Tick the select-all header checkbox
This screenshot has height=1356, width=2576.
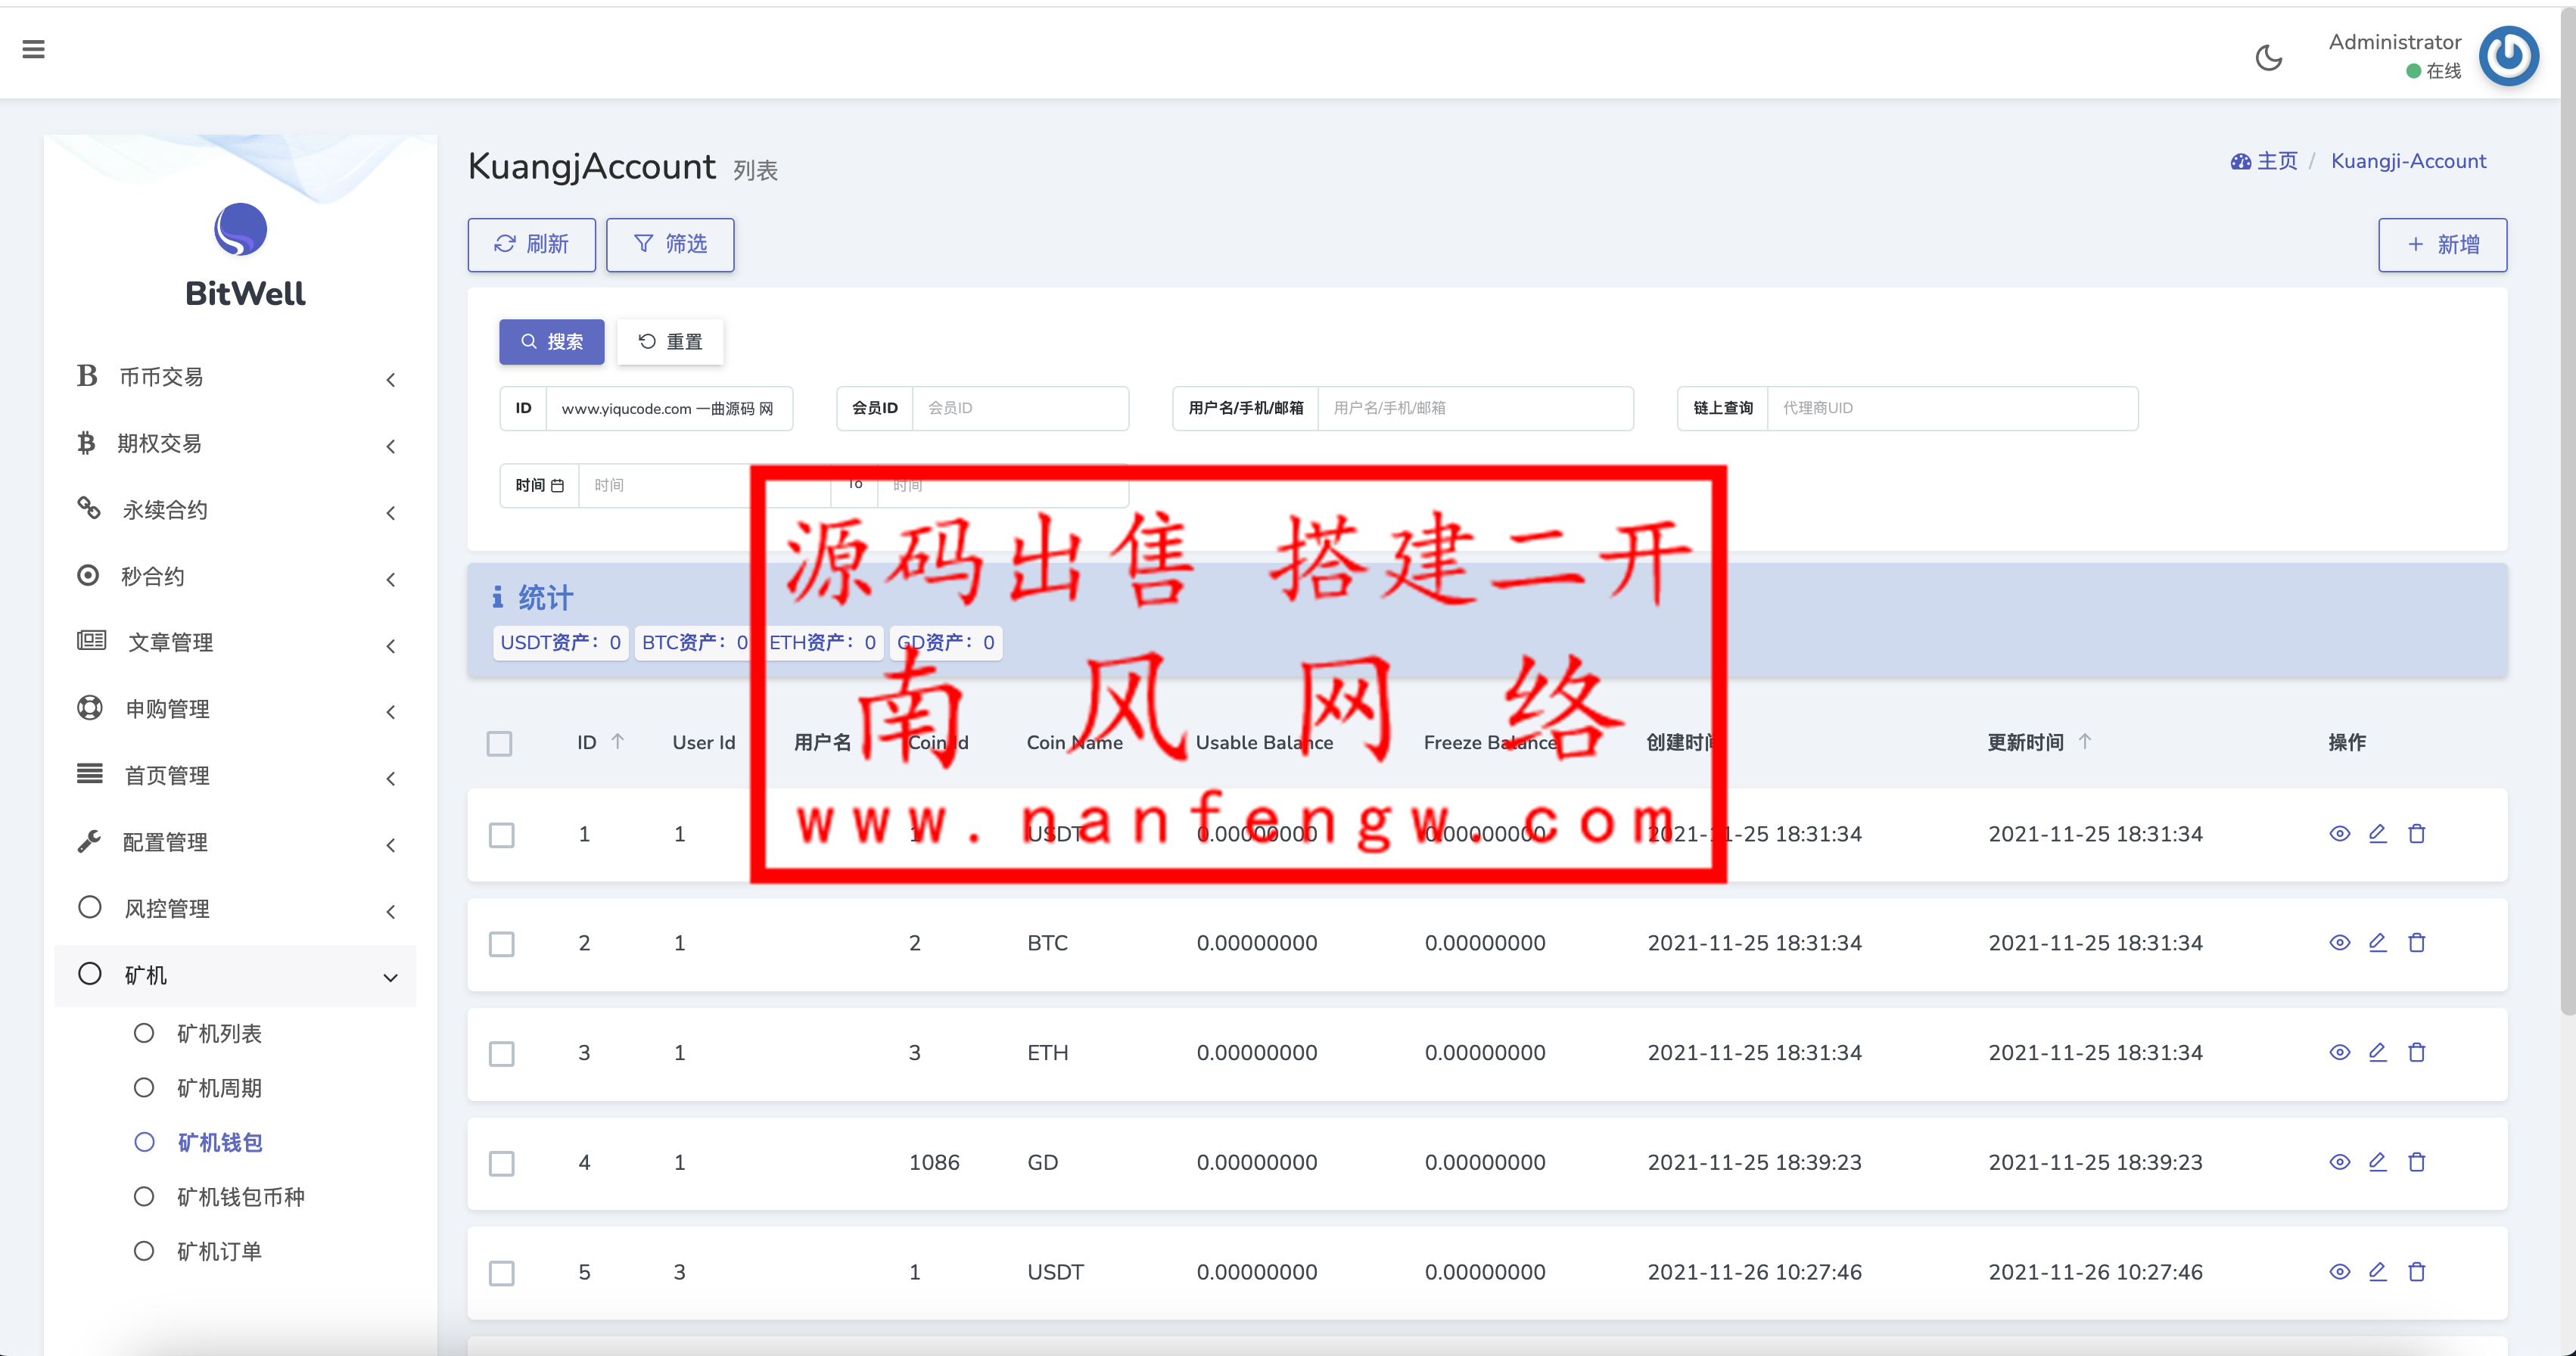click(x=499, y=743)
